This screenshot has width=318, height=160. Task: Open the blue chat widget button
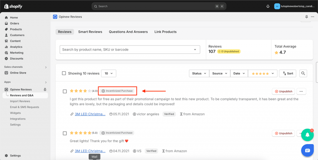(307, 150)
